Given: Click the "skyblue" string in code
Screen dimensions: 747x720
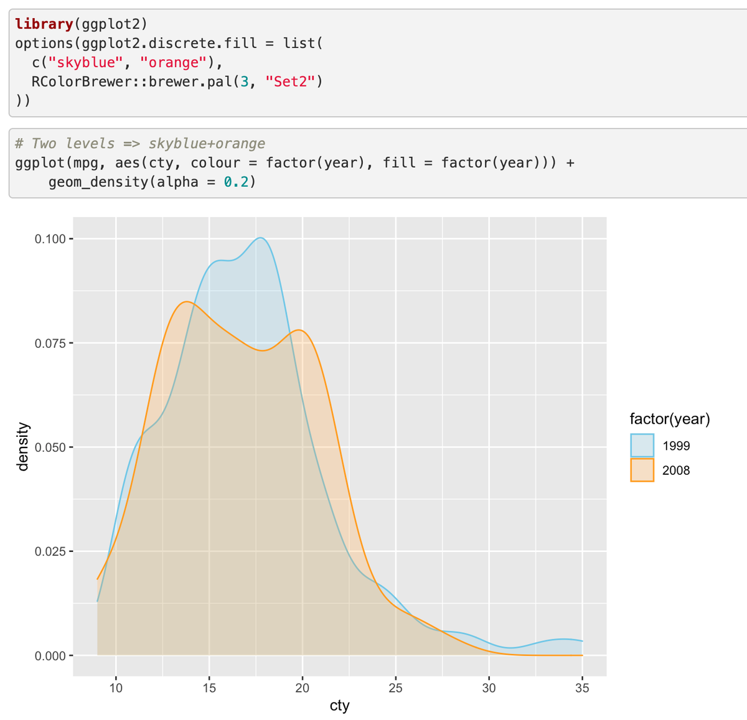Looking at the screenshot, I should point(86,62).
